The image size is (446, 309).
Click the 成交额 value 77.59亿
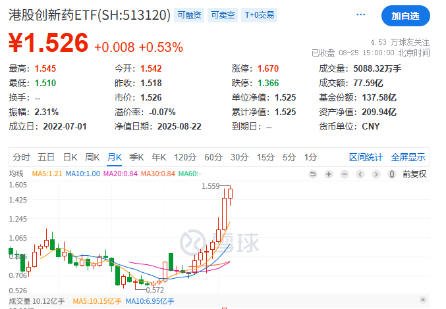point(368,83)
